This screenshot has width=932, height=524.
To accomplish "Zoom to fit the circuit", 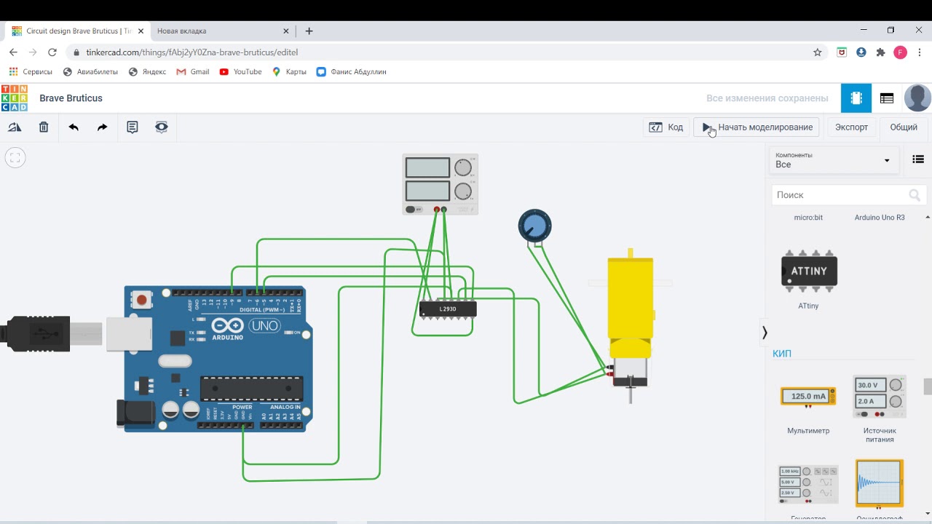I will (x=15, y=157).
